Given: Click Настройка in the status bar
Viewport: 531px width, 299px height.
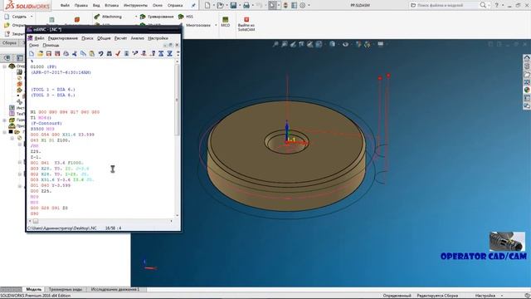Looking at the screenshot, I should coord(485,296).
